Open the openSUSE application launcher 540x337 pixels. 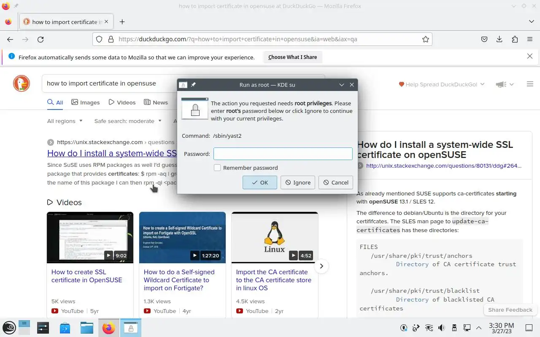coord(9,328)
